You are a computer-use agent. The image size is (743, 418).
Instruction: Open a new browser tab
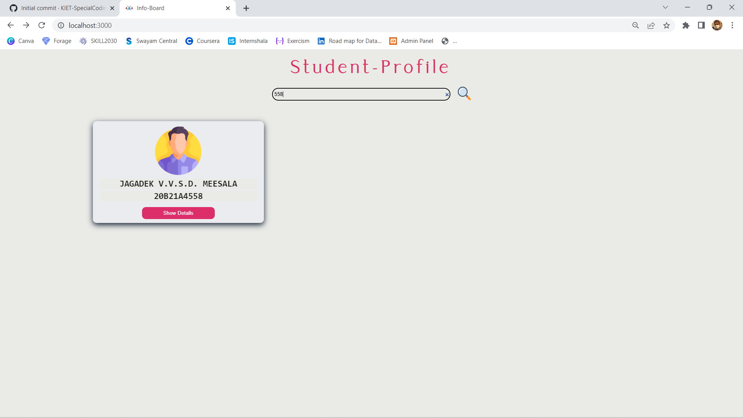(x=246, y=8)
